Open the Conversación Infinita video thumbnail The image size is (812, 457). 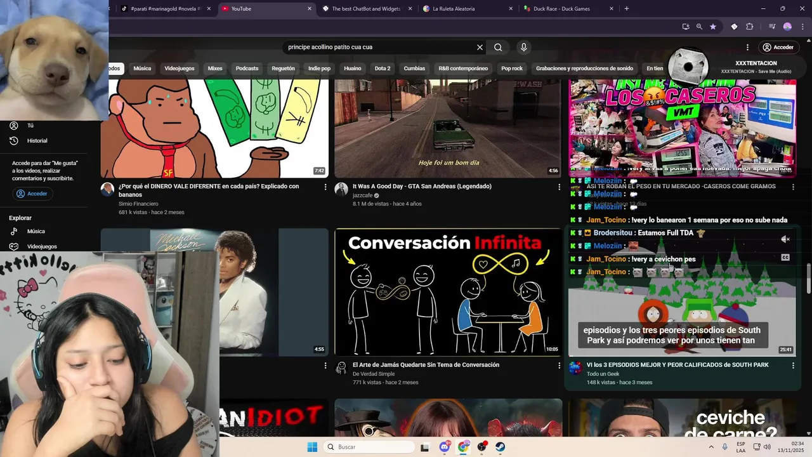(x=448, y=292)
